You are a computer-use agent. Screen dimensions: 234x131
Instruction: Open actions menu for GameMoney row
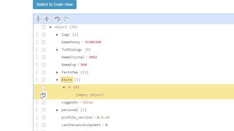coord(44,42)
